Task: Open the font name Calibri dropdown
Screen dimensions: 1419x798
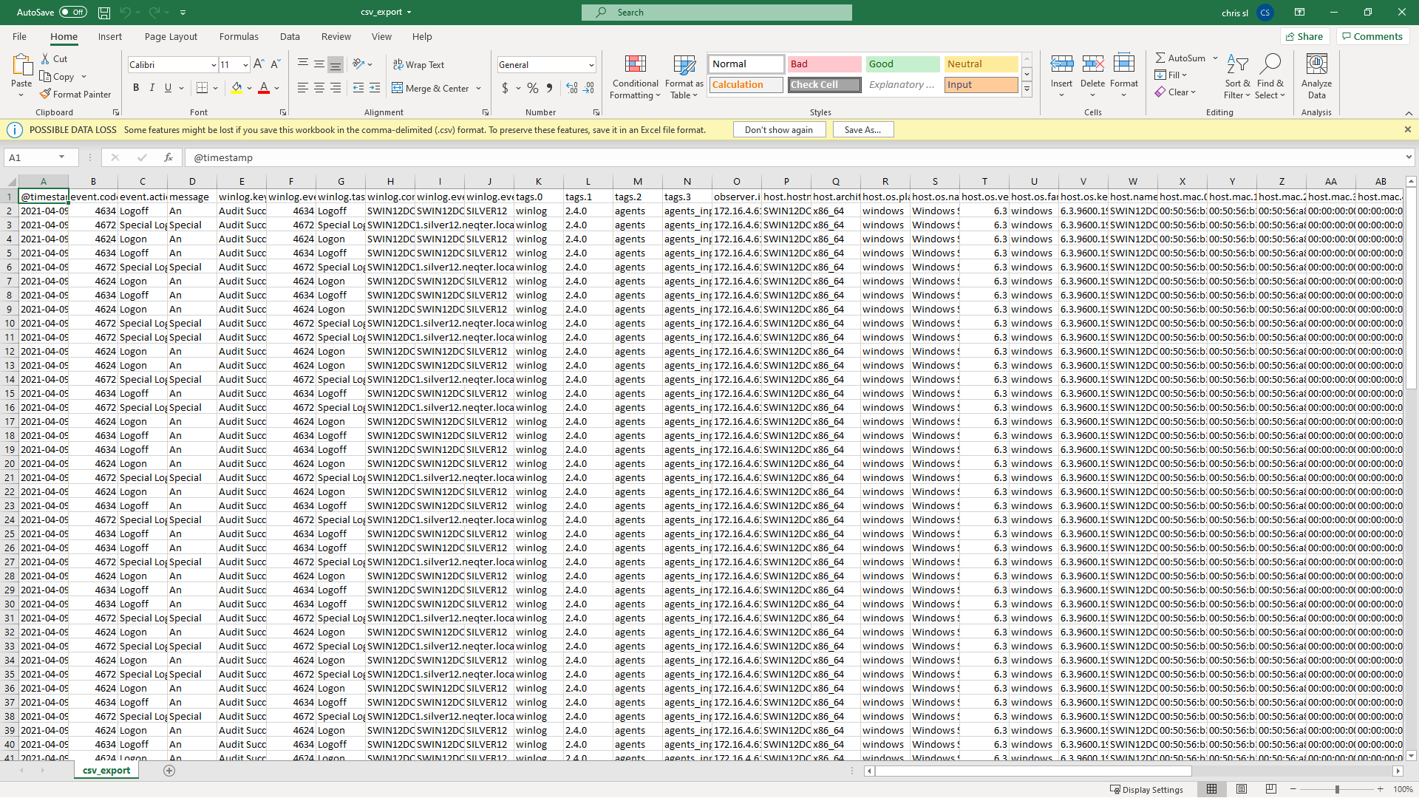Action: pyautogui.click(x=214, y=65)
